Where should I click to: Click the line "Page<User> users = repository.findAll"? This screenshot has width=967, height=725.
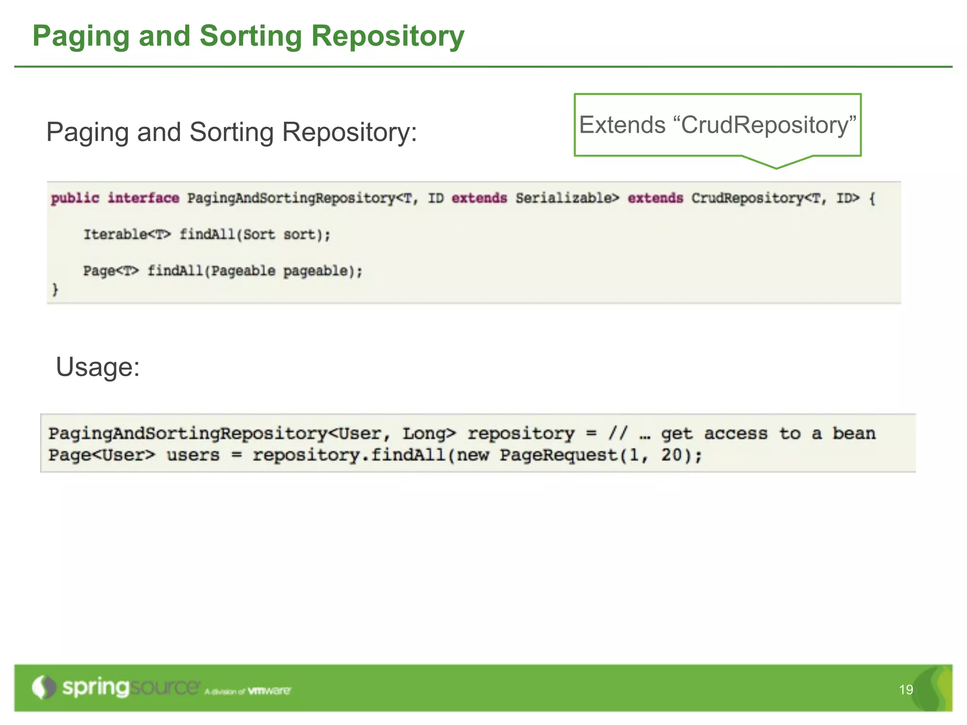(x=375, y=455)
